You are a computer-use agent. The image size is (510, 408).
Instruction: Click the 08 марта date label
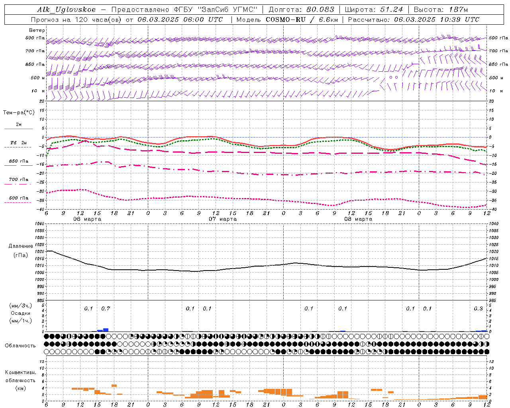(x=358, y=219)
